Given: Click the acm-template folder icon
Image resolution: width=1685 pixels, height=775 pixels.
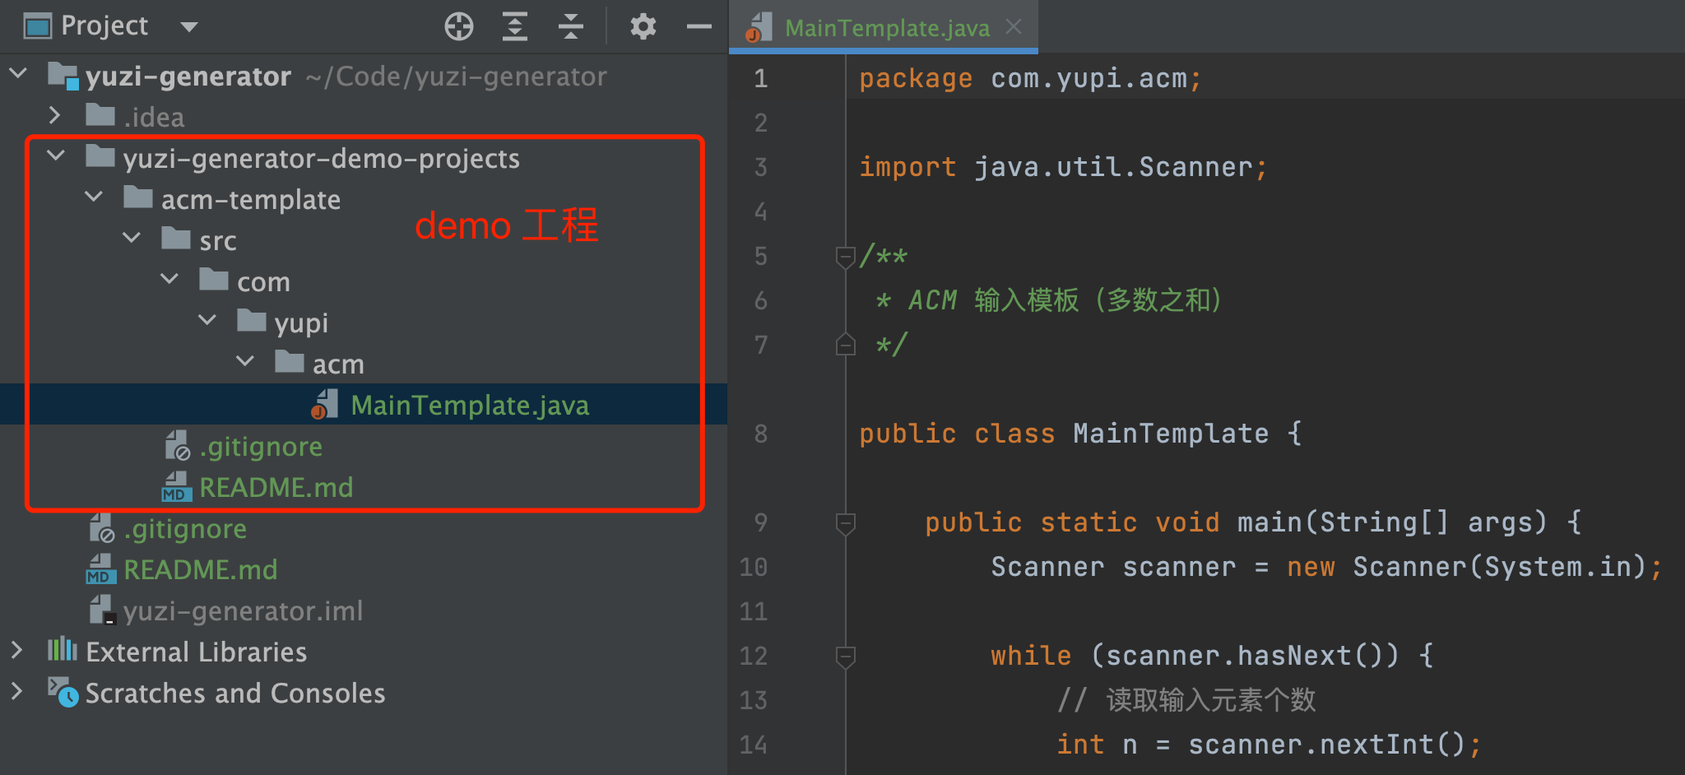Looking at the screenshot, I should (138, 197).
